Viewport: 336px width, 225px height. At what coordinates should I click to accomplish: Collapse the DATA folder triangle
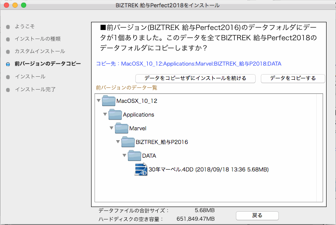[x=124, y=156]
